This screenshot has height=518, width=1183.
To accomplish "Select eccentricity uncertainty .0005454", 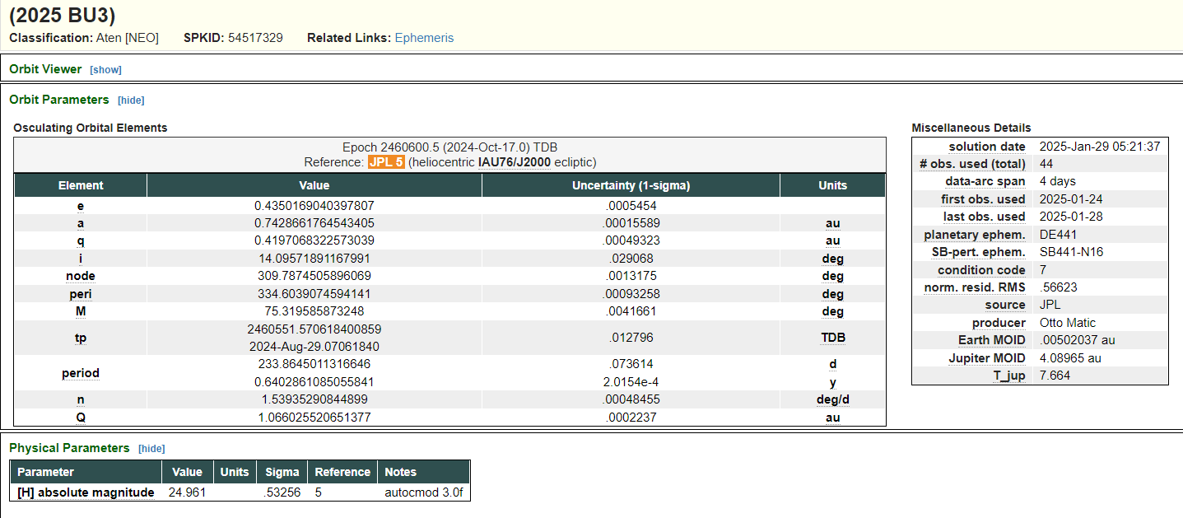I will 631,206.
